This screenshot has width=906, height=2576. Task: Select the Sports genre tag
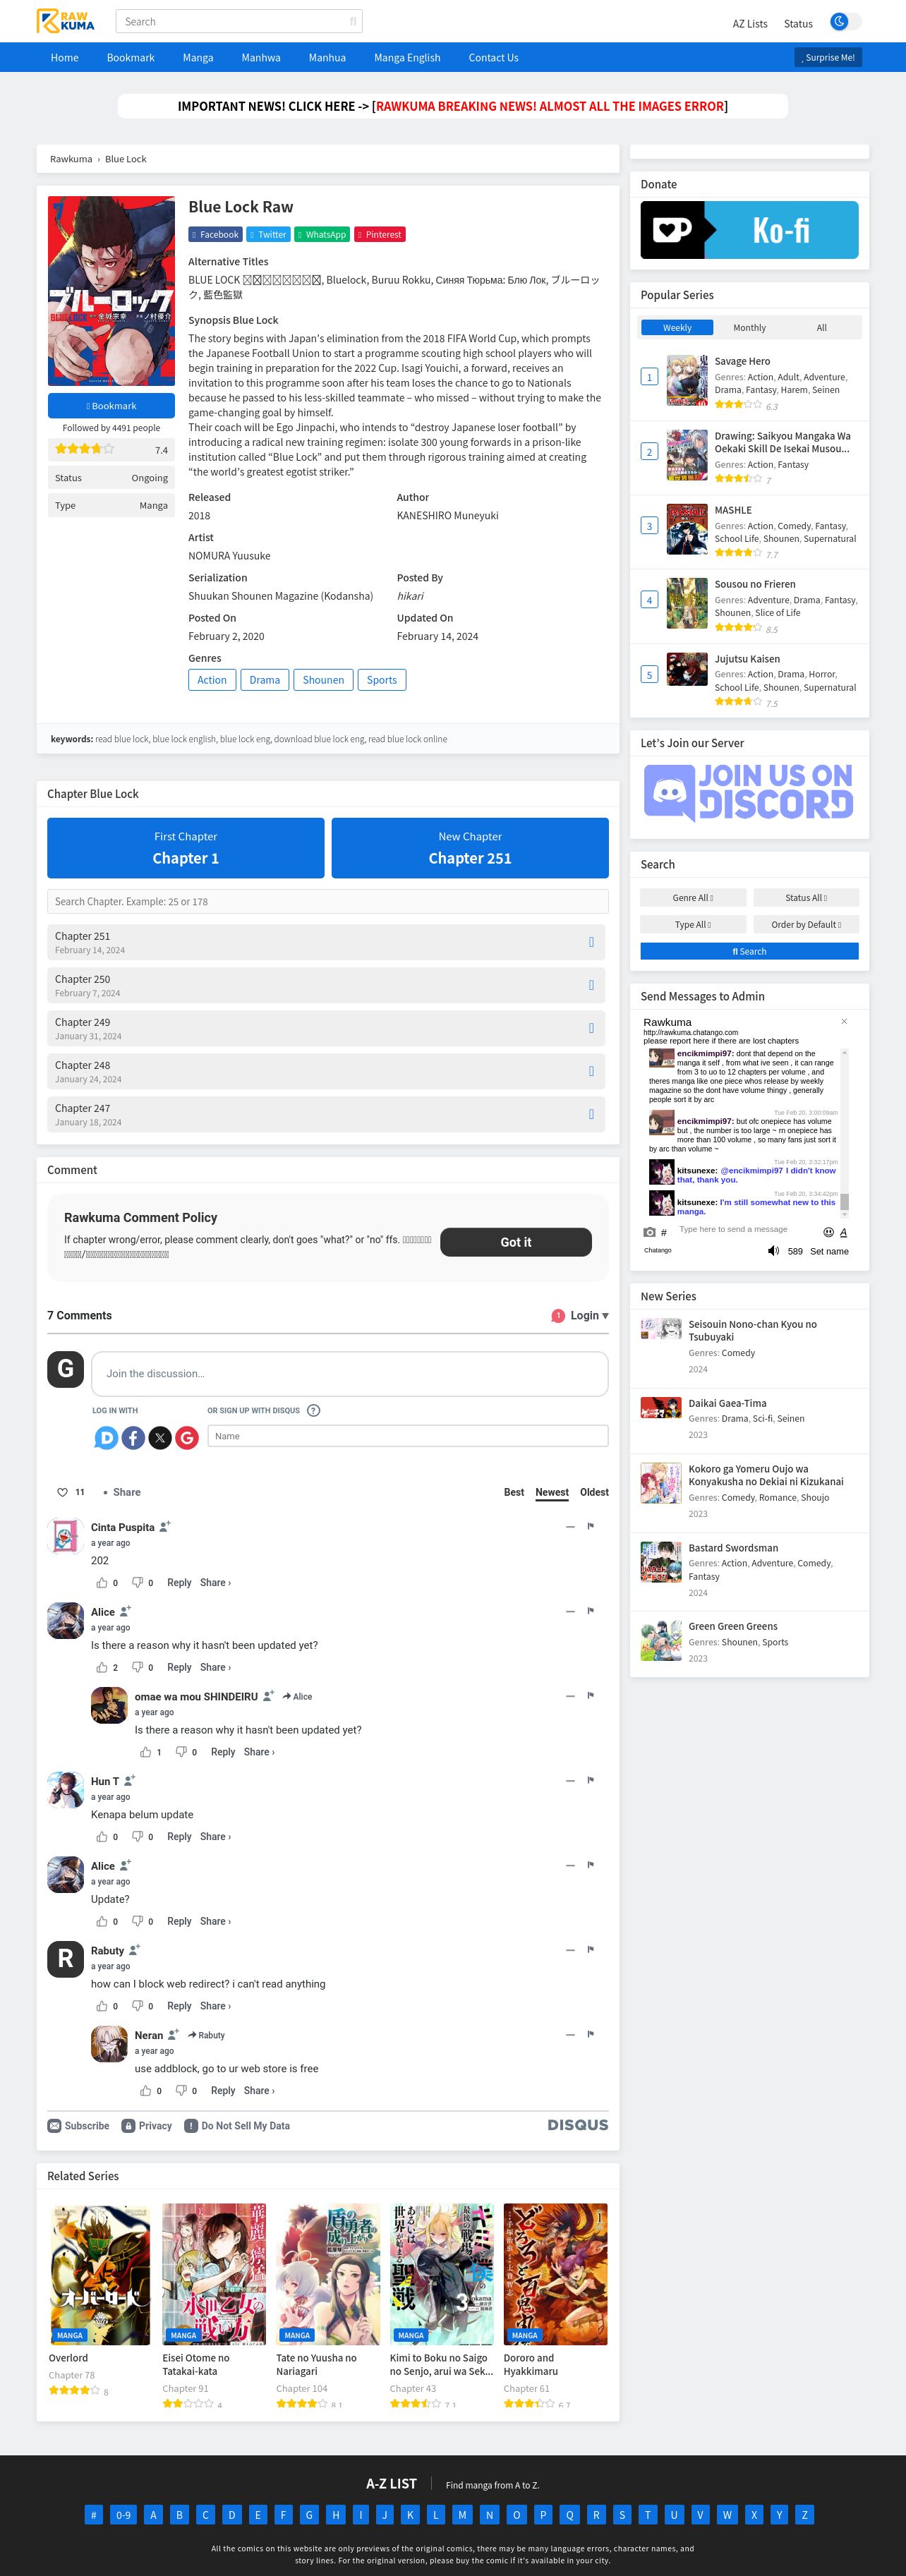[381, 680]
